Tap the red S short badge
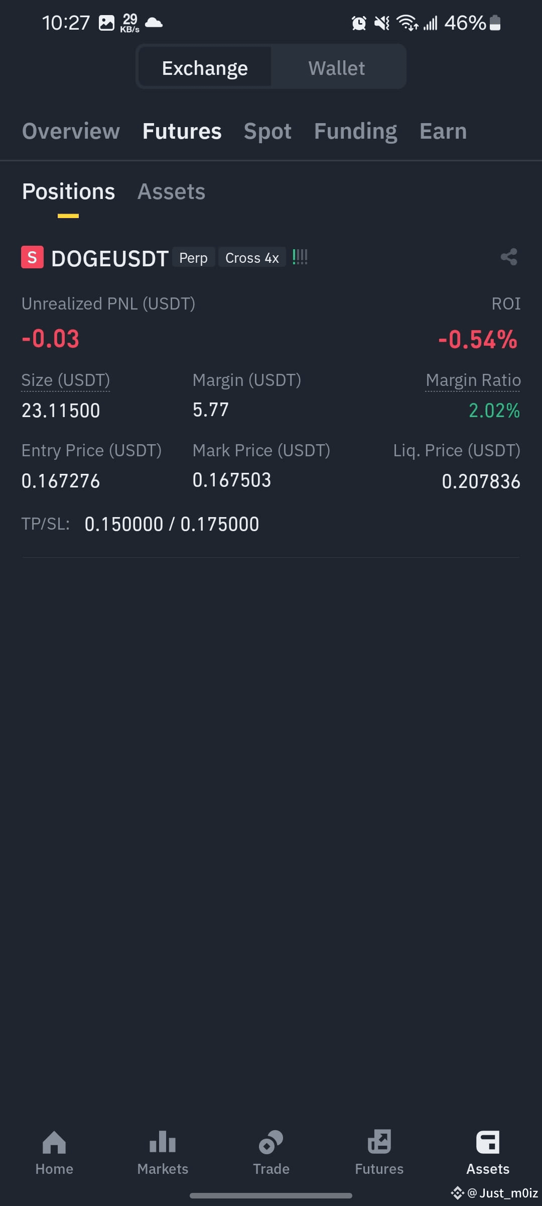The height and width of the screenshot is (1206, 542). [x=32, y=257]
